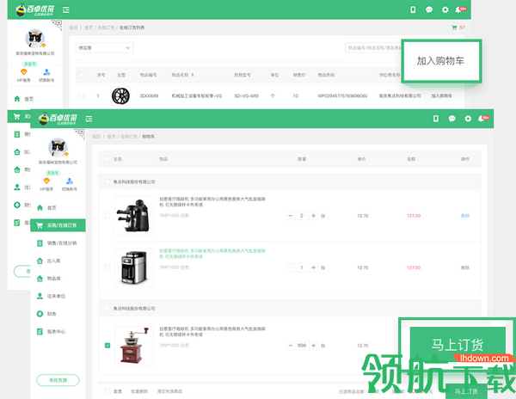Viewport: 516px width, 399px height.
Task: Delete the silver coffee maker item via 删除
Action: pyautogui.click(x=465, y=267)
